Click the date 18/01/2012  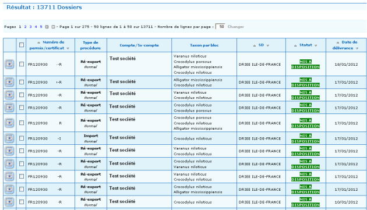[x=346, y=65]
